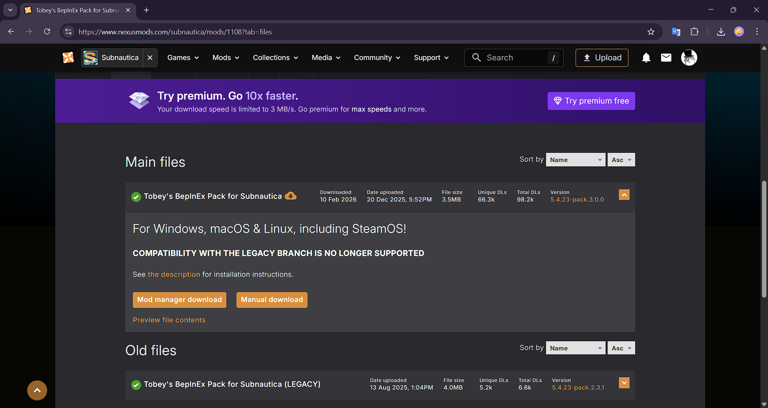Remove the Subnautica game filter
Screen dimensions: 768x408
tap(150, 58)
